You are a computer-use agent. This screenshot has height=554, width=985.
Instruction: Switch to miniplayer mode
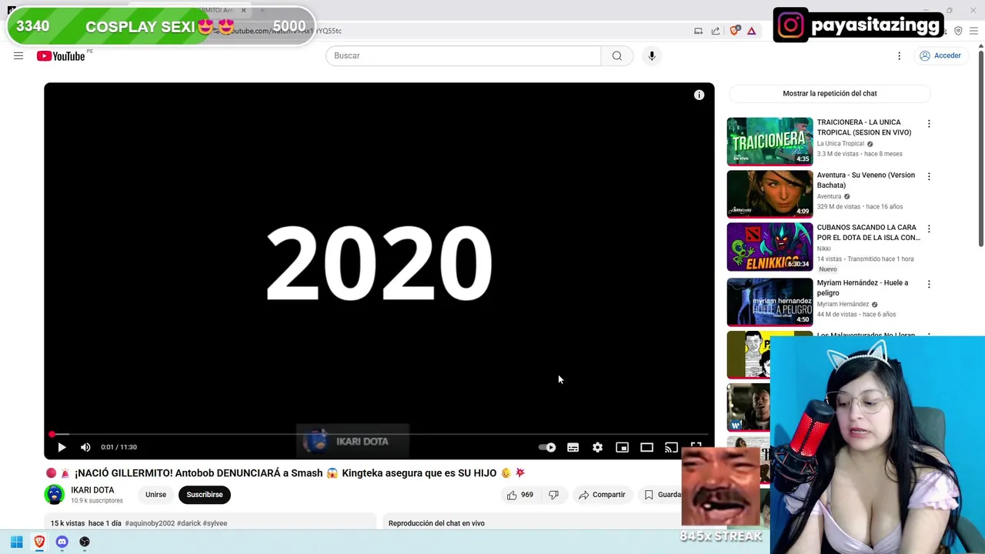click(x=622, y=447)
